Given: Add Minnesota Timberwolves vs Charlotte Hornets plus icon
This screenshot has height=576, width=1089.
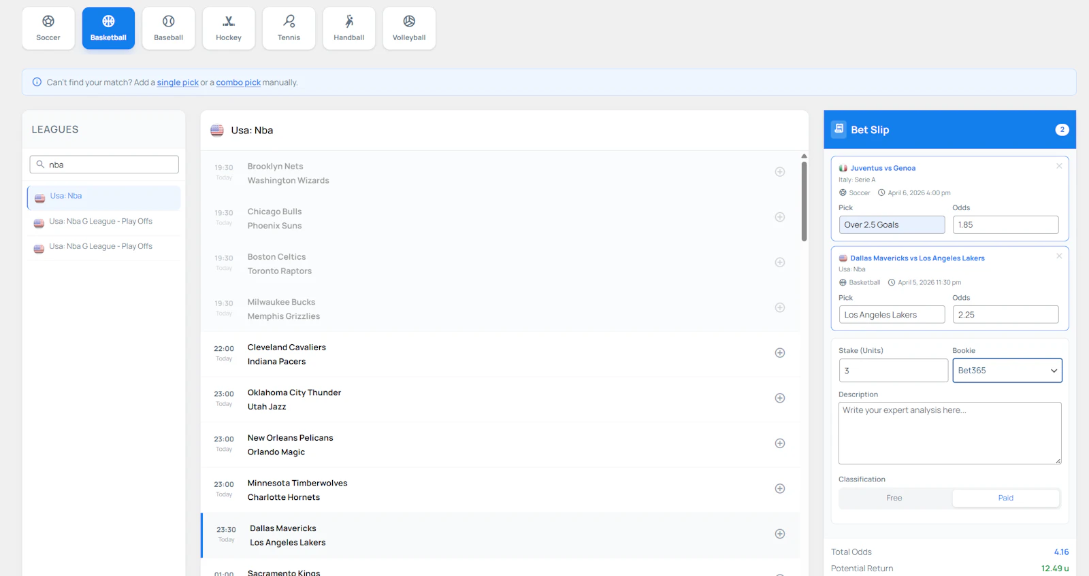Looking at the screenshot, I should tap(780, 488).
